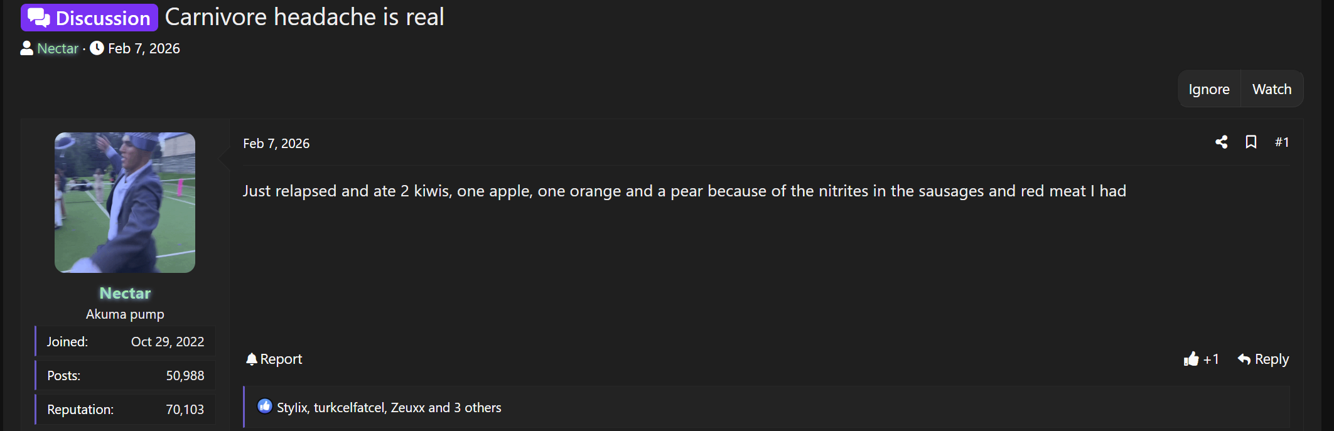Click the like icon in the reactions bar
The image size is (1334, 431).
[264, 407]
